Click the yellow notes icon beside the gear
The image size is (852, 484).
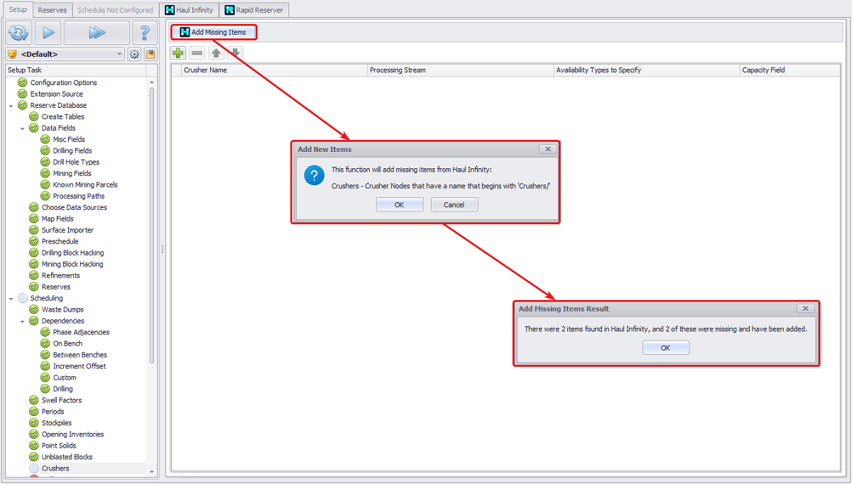(151, 54)
